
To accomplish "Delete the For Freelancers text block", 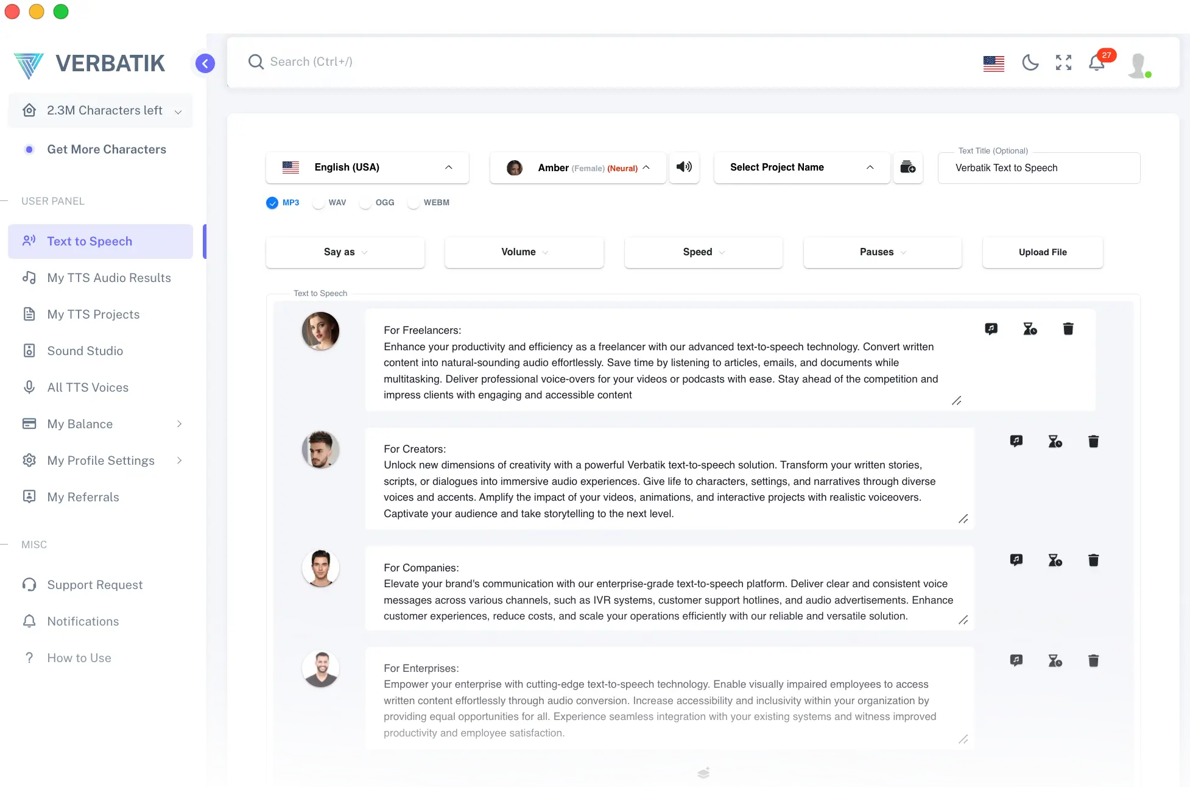I will coord(1068,329).
